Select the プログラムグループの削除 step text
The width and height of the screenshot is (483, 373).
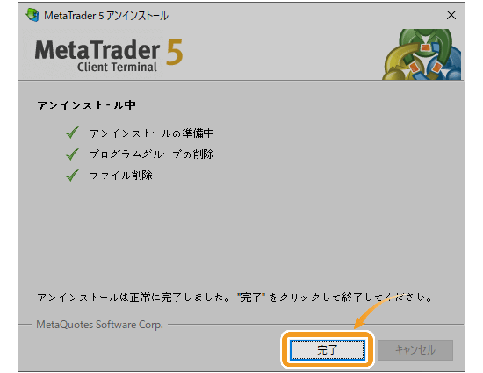(x=152, y=154)
